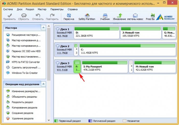This screenshot has height=125, width=179.
Task: Click Первичный раздел legend green swatch
Action: [x=56, y=121]
